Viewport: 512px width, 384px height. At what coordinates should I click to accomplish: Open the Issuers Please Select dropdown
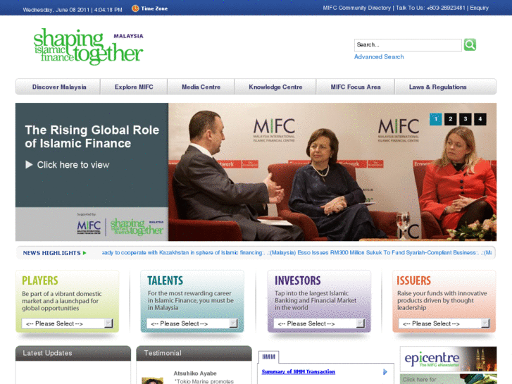click(444, 323)
